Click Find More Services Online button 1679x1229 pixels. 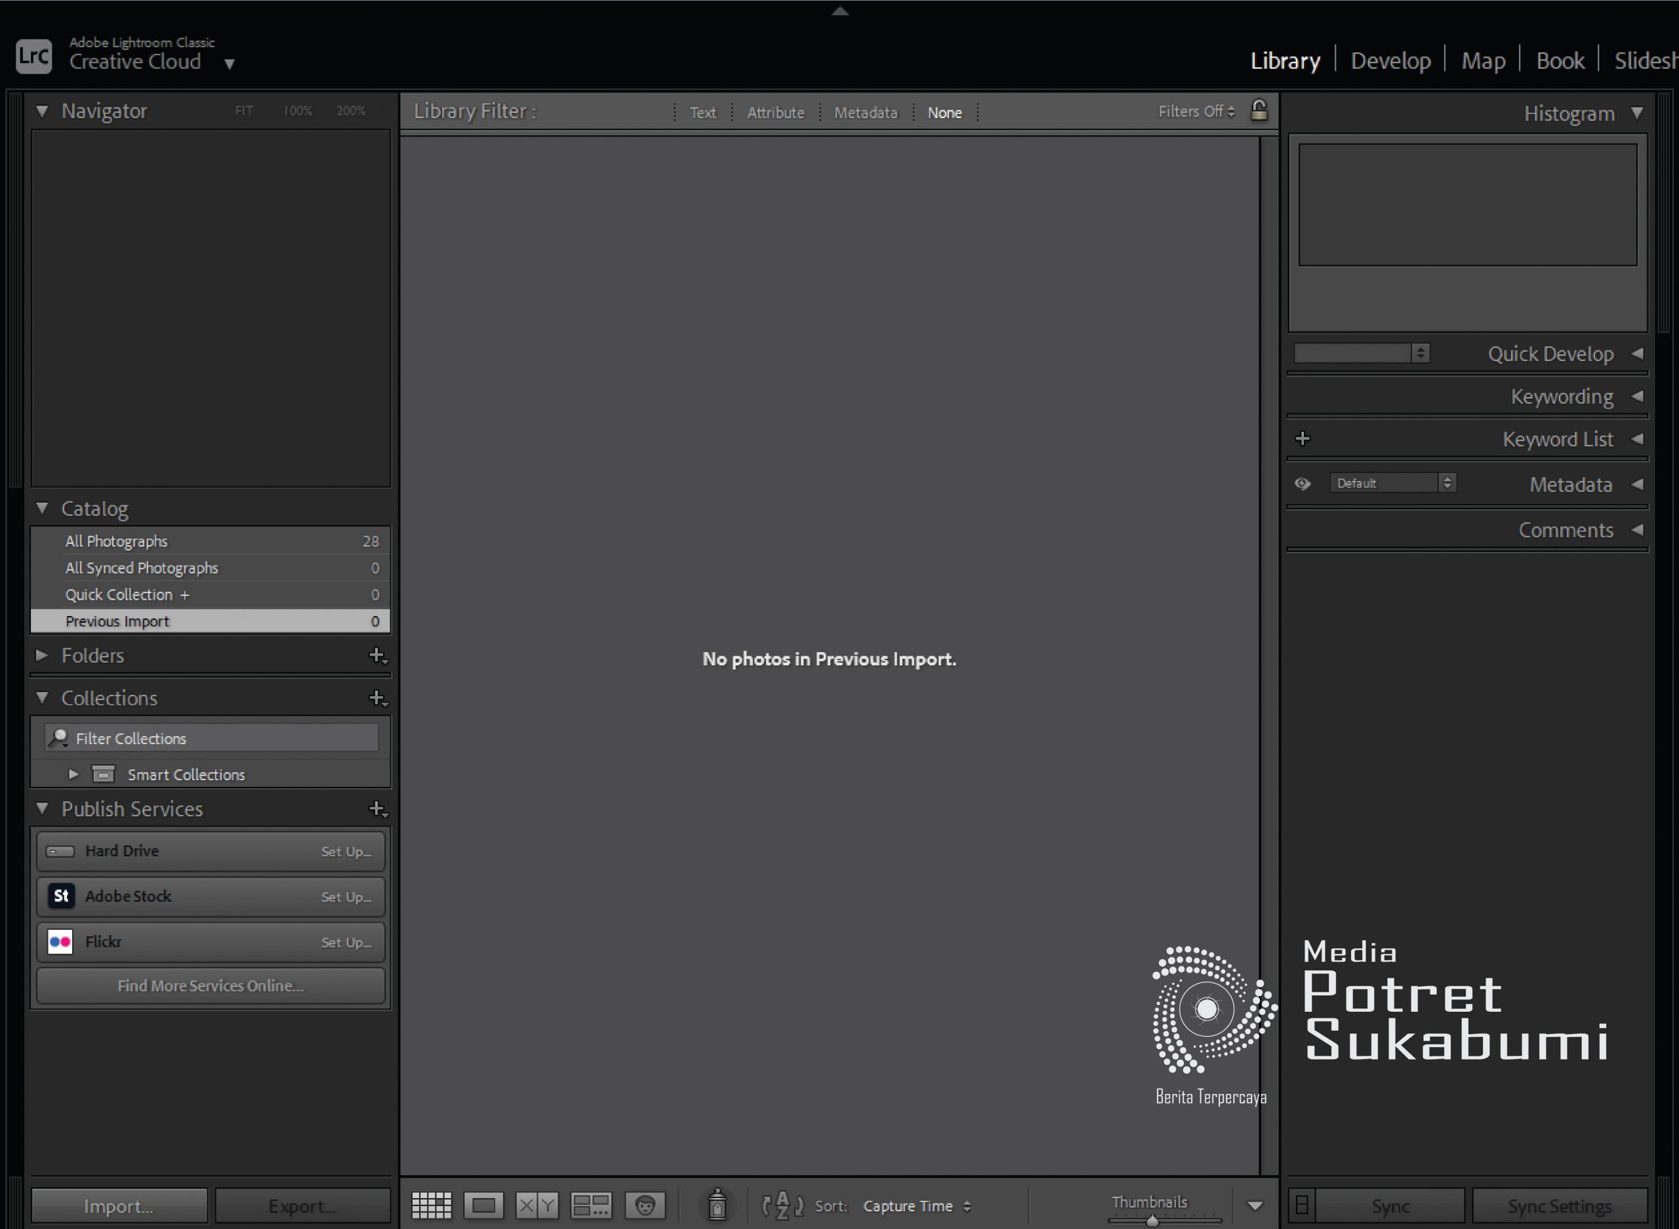[x=211, y=986]
